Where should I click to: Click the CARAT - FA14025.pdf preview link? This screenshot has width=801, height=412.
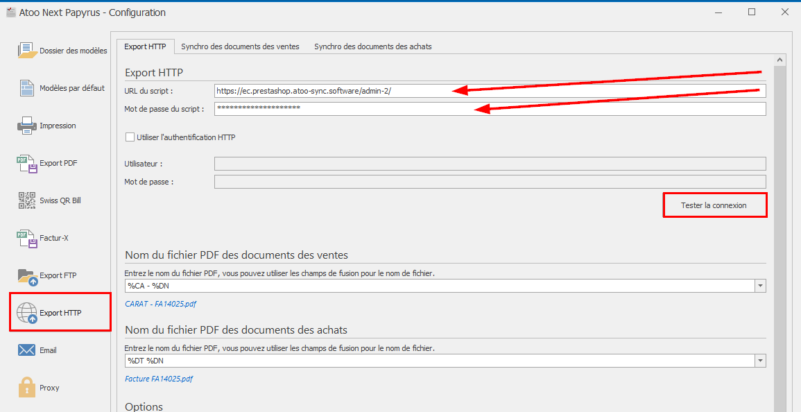point(160,304)
